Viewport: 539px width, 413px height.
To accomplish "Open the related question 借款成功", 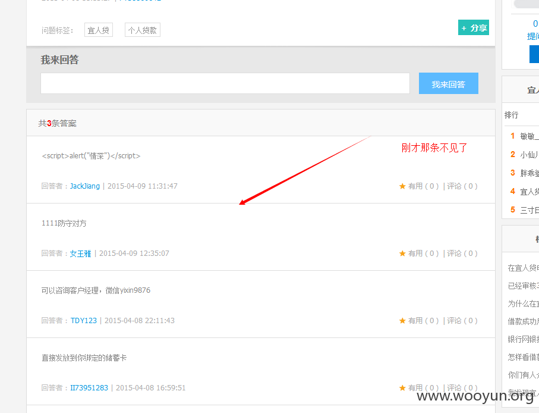I will [x=524, y=321].
